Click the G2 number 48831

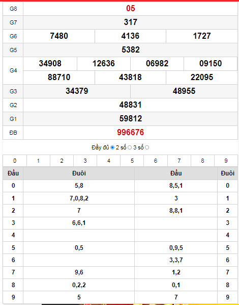coord(130,105)
